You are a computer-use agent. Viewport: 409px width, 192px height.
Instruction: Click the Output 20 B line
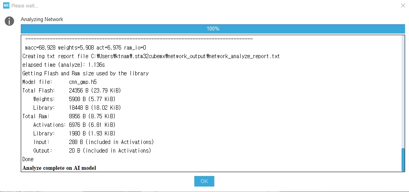click(x=92, y=150)
